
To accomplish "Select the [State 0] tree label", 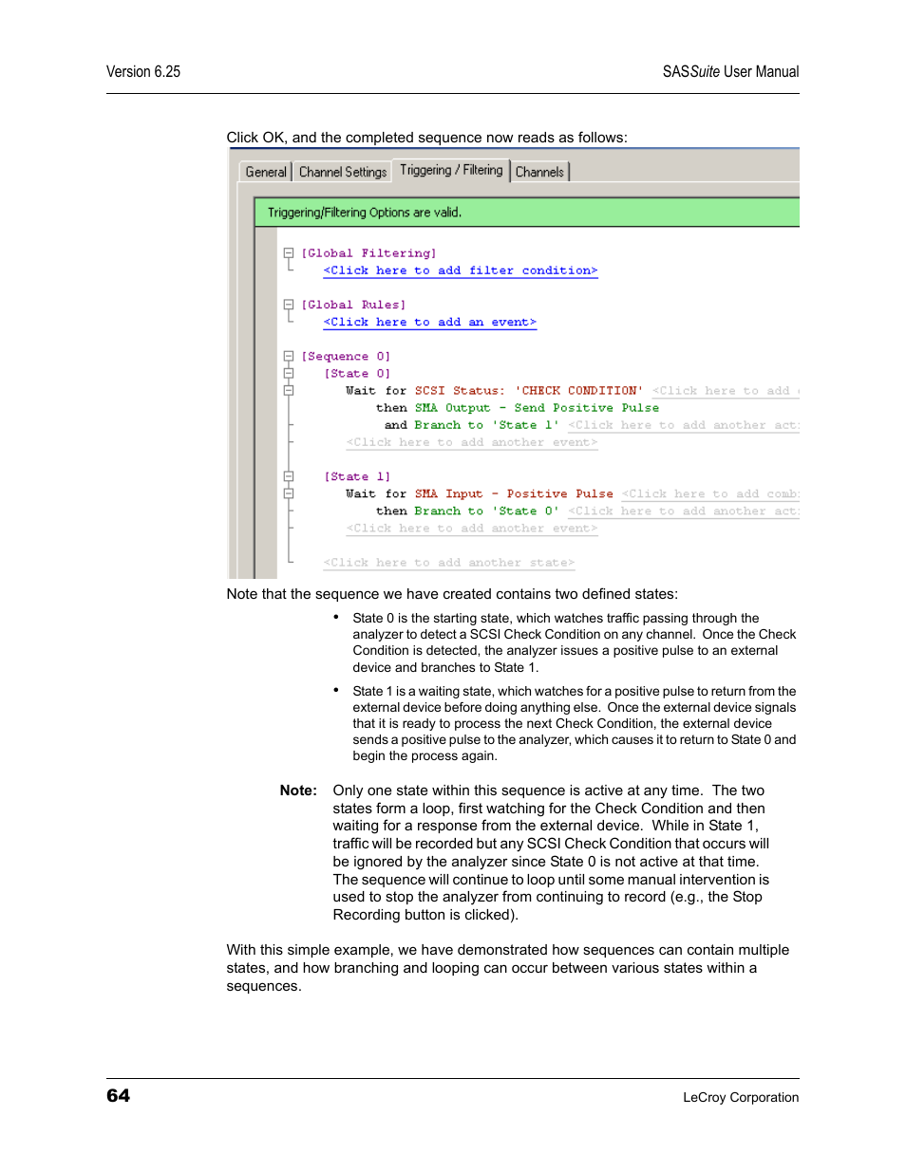I will pos(357,374).
